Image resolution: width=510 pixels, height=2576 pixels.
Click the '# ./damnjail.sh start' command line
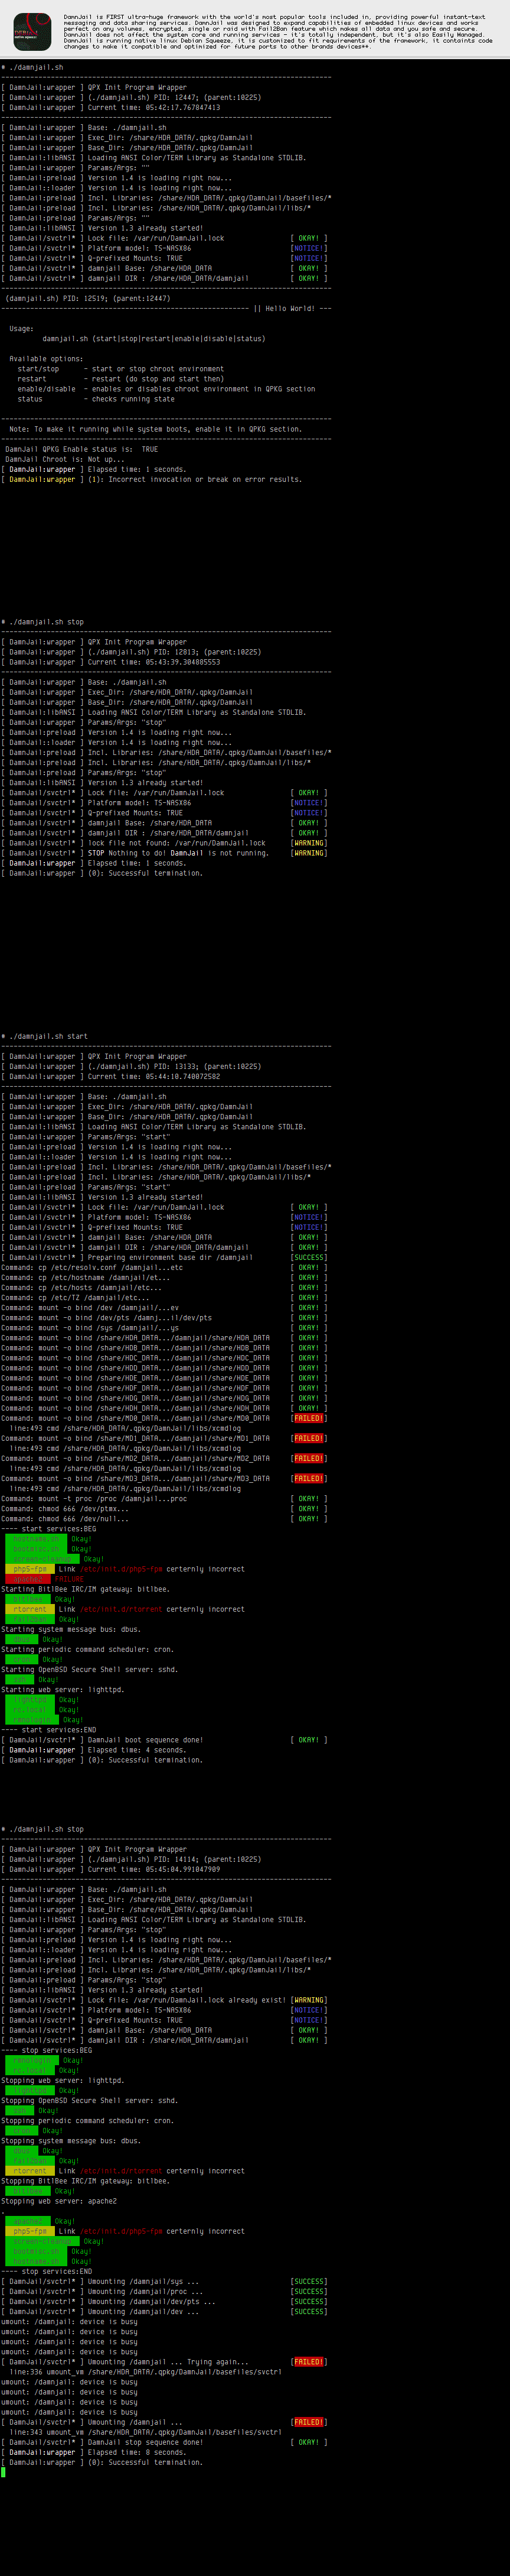click(x=45, y=1036)
